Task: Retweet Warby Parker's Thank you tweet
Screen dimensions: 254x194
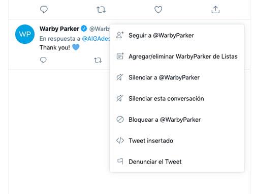Action: click(98, 60)
